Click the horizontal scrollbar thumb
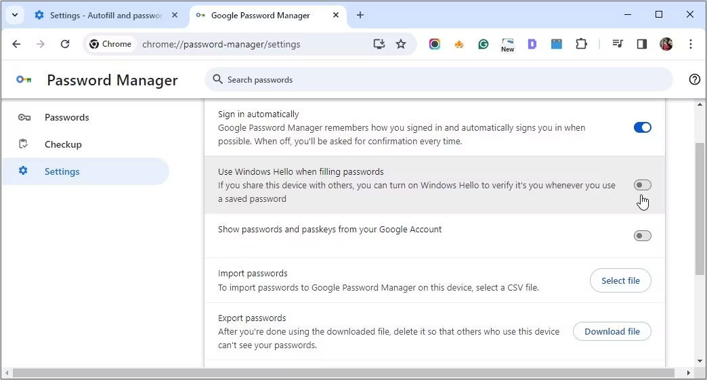Screen dimensions: 707x380 tap(343, 373)
